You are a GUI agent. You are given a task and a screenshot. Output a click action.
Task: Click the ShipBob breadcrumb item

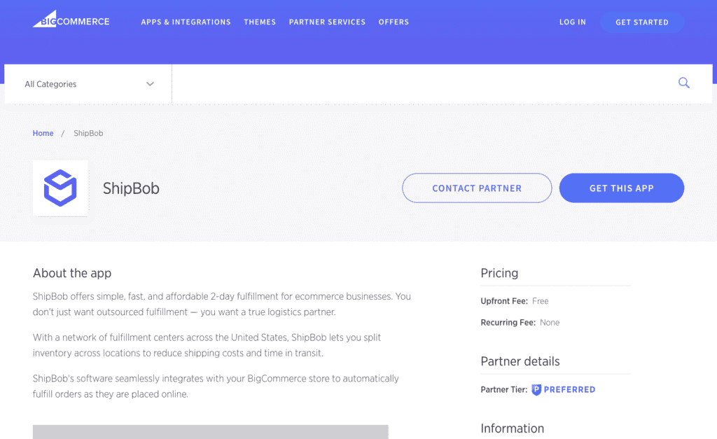[88, 133]
